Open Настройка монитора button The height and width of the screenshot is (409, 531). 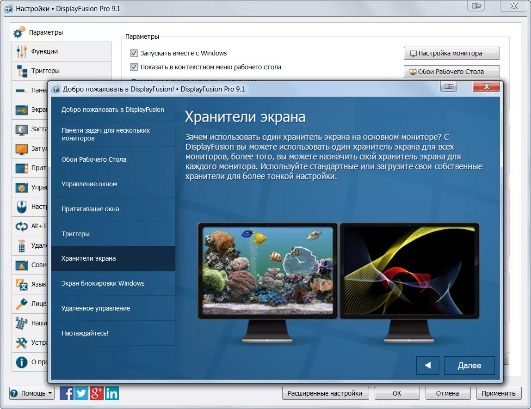[451, 53]
